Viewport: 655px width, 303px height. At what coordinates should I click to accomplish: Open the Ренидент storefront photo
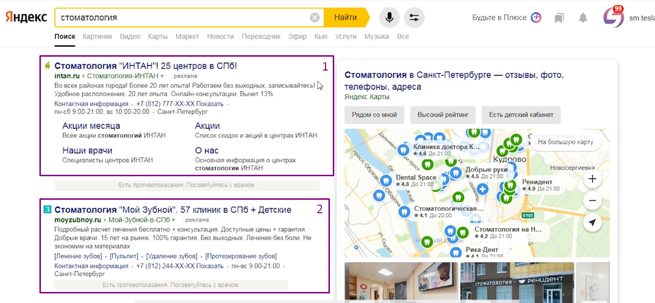coord(517,282)
